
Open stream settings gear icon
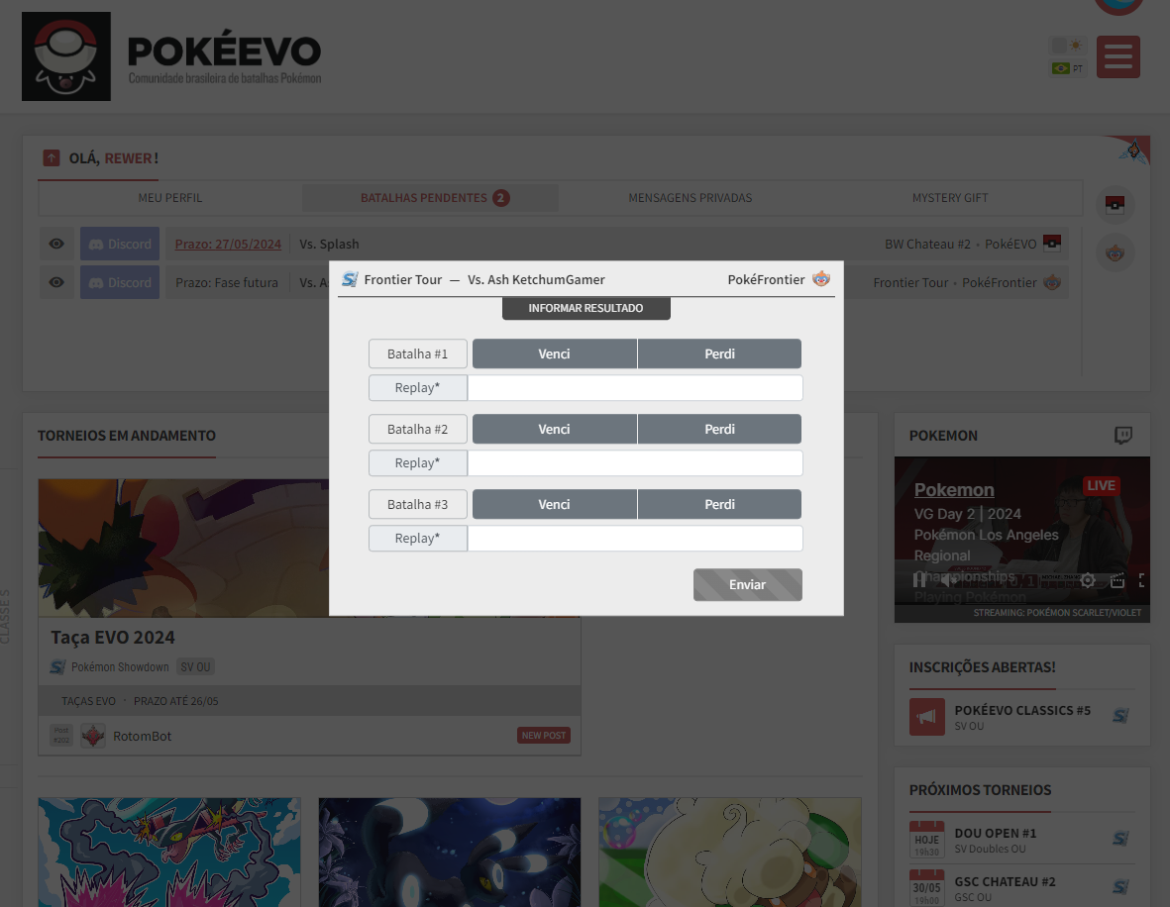tap(1088, 580)
